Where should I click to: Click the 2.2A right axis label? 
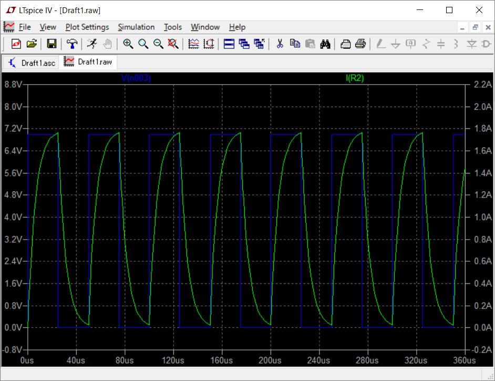483,85
